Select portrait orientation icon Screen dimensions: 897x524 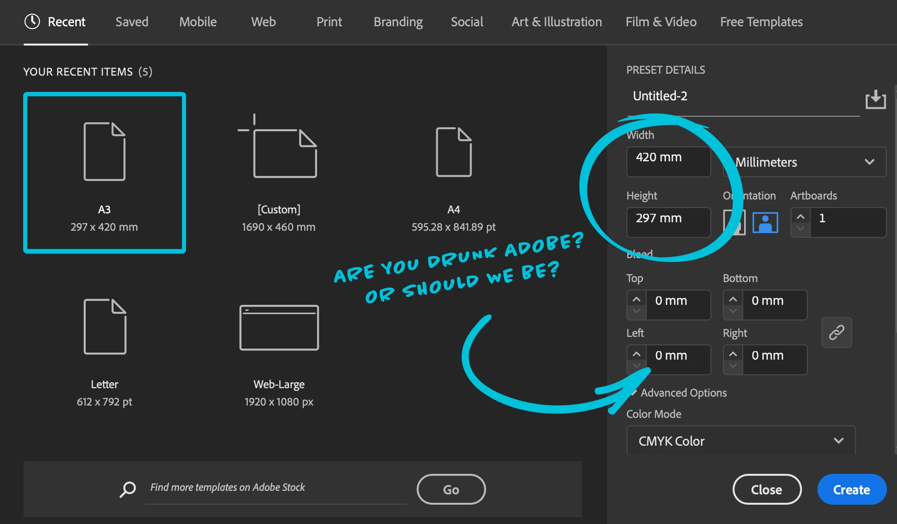734,223
